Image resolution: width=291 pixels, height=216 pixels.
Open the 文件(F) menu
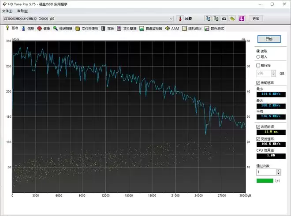[x=8, y=11]
